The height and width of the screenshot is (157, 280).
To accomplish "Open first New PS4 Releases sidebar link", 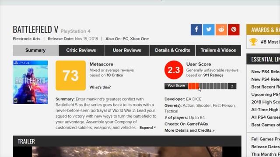I will (266, 72).
